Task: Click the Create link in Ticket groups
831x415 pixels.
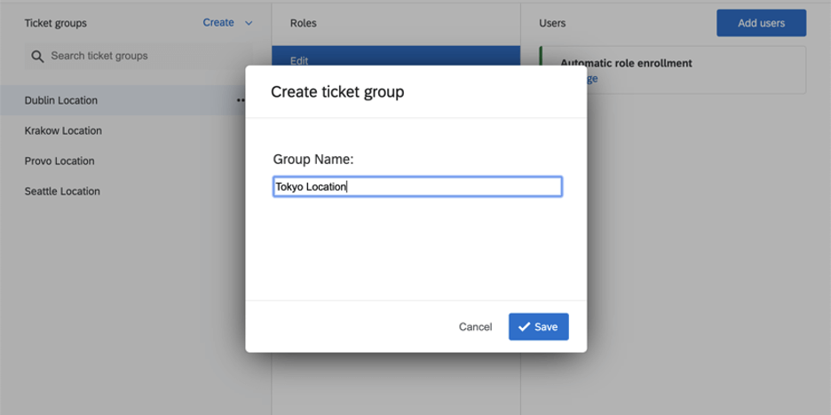Action: [x=218, y=23]
